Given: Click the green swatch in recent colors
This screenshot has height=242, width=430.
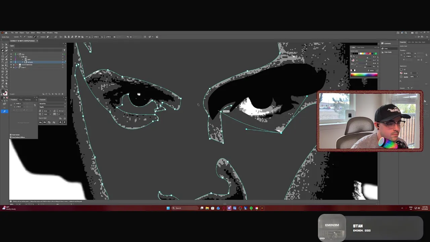Looking at the screenshot, I should [x=376, y=53].
